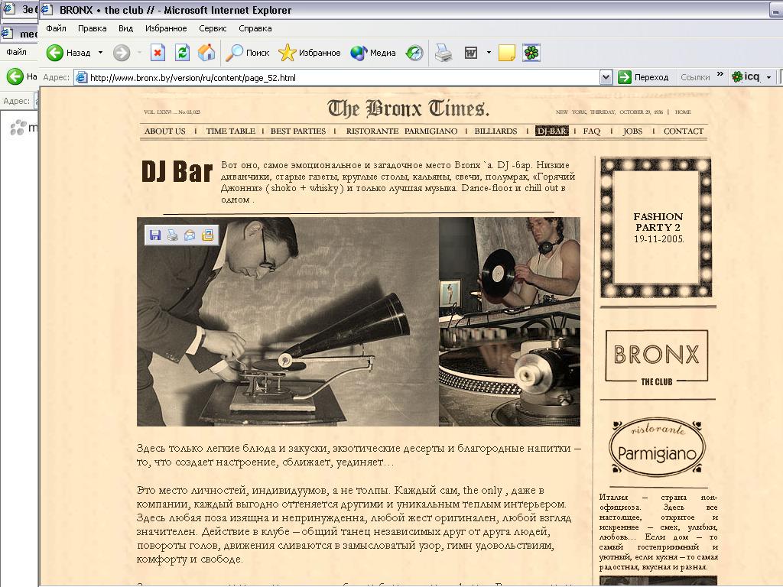This screenshot has width=783, height=587.
Task: Expand the links chevron overflow
Action: (720, 74)
